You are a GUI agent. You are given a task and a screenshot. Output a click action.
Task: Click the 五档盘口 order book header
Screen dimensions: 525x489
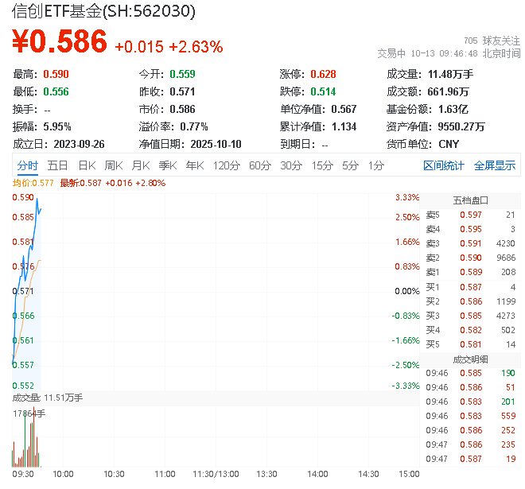click(x=469, y=200)
